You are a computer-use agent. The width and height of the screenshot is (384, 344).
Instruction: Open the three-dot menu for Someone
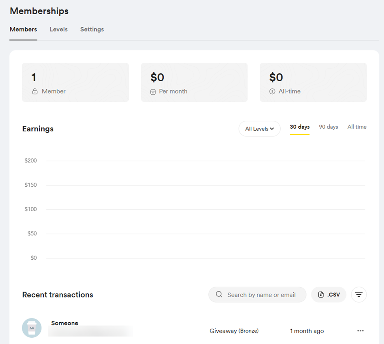tap(360, 331)
